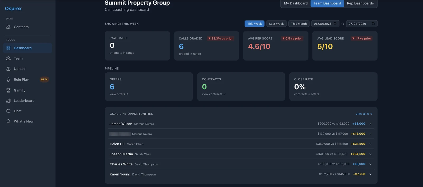Filter by This Week

[x=254, y=24]
